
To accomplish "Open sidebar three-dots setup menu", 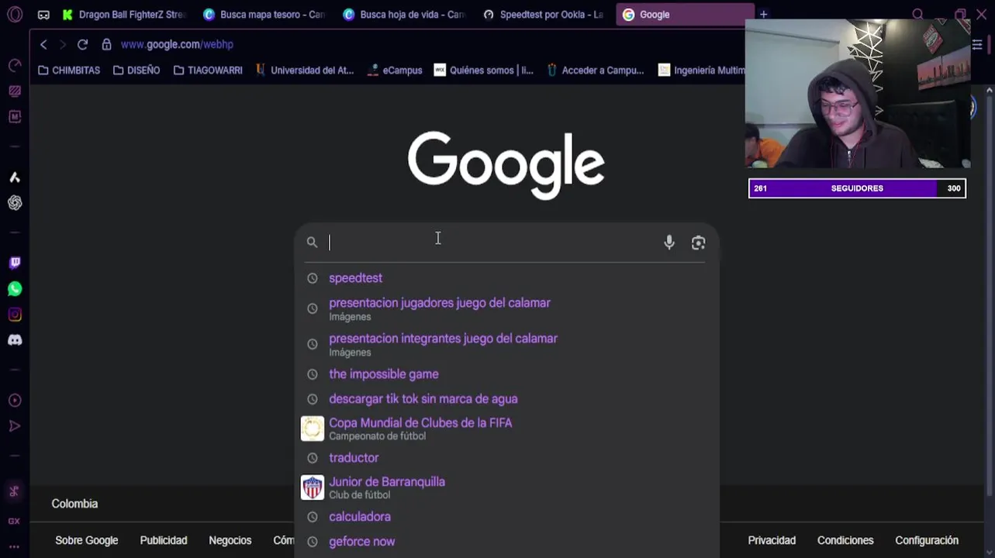I will pos(14,546).
